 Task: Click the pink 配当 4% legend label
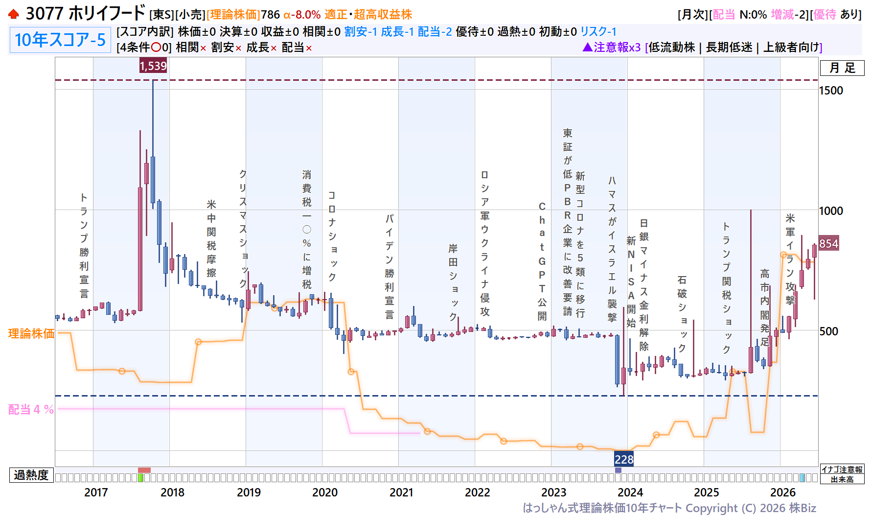[x=31, y=410]
